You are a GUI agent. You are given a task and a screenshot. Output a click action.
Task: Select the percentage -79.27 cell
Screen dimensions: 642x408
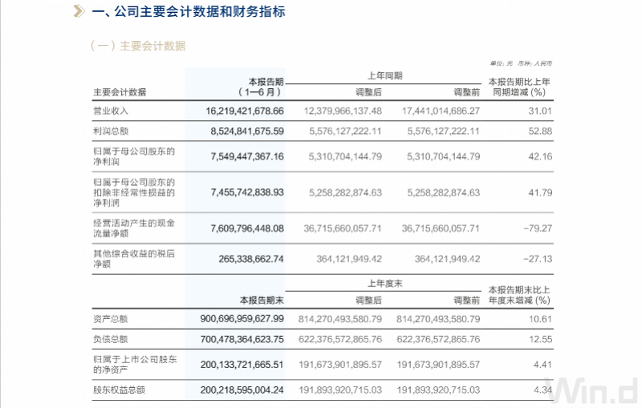tap(538, 228)
